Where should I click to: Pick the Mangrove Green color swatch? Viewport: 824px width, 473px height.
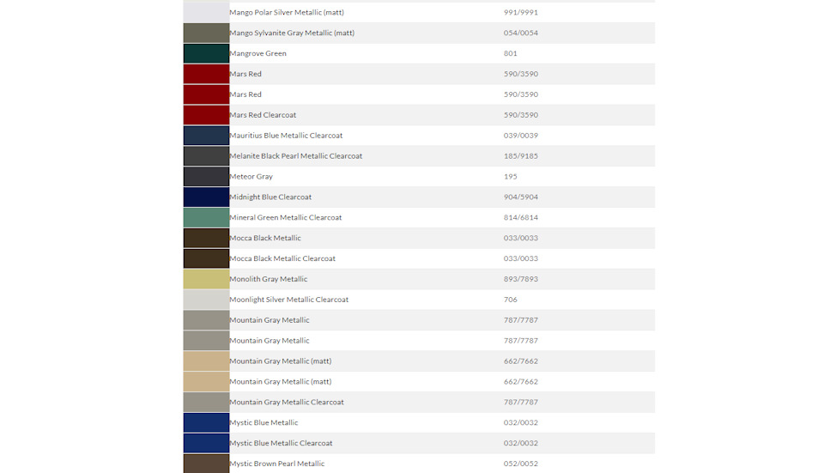pyautogui.click(x=206, y=53)
